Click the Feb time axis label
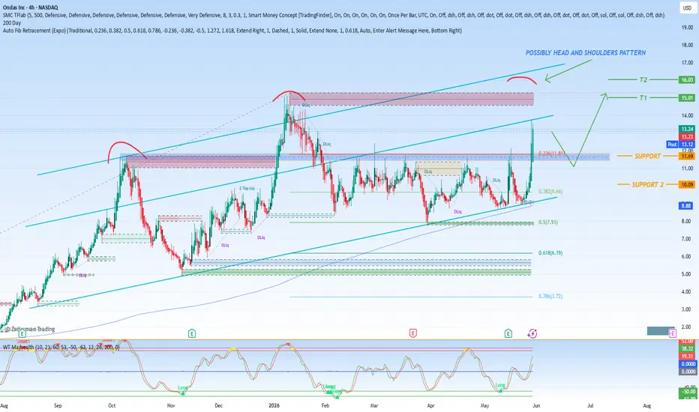This screenshot has width=699, height=412. [x=325, y=406]
